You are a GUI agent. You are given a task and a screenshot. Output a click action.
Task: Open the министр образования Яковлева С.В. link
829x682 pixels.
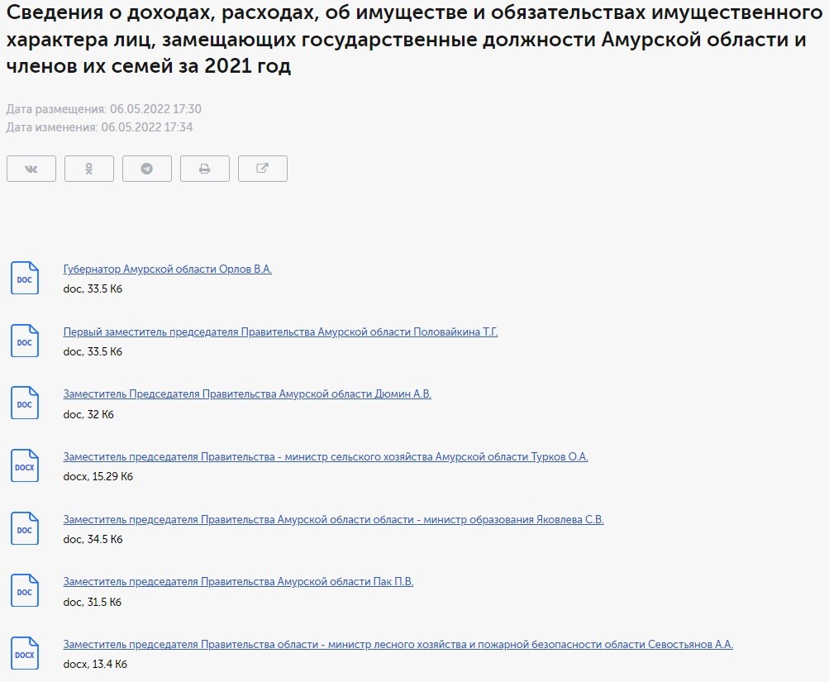[333, 520]
